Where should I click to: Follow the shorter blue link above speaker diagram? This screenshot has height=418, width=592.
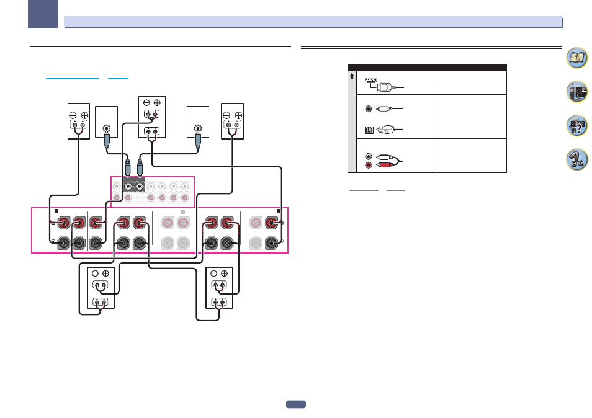pos(118,78)
